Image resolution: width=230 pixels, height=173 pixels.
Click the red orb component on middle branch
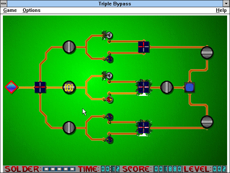pos(109,99)
